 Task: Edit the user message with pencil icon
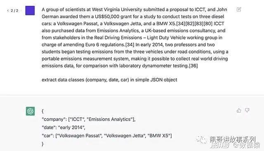coord(239,9)
